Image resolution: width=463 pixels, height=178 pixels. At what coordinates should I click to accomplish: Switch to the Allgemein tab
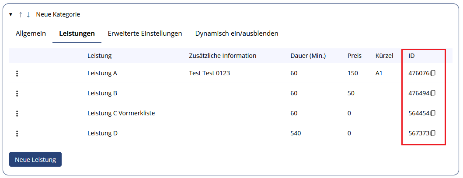[31, 34]
